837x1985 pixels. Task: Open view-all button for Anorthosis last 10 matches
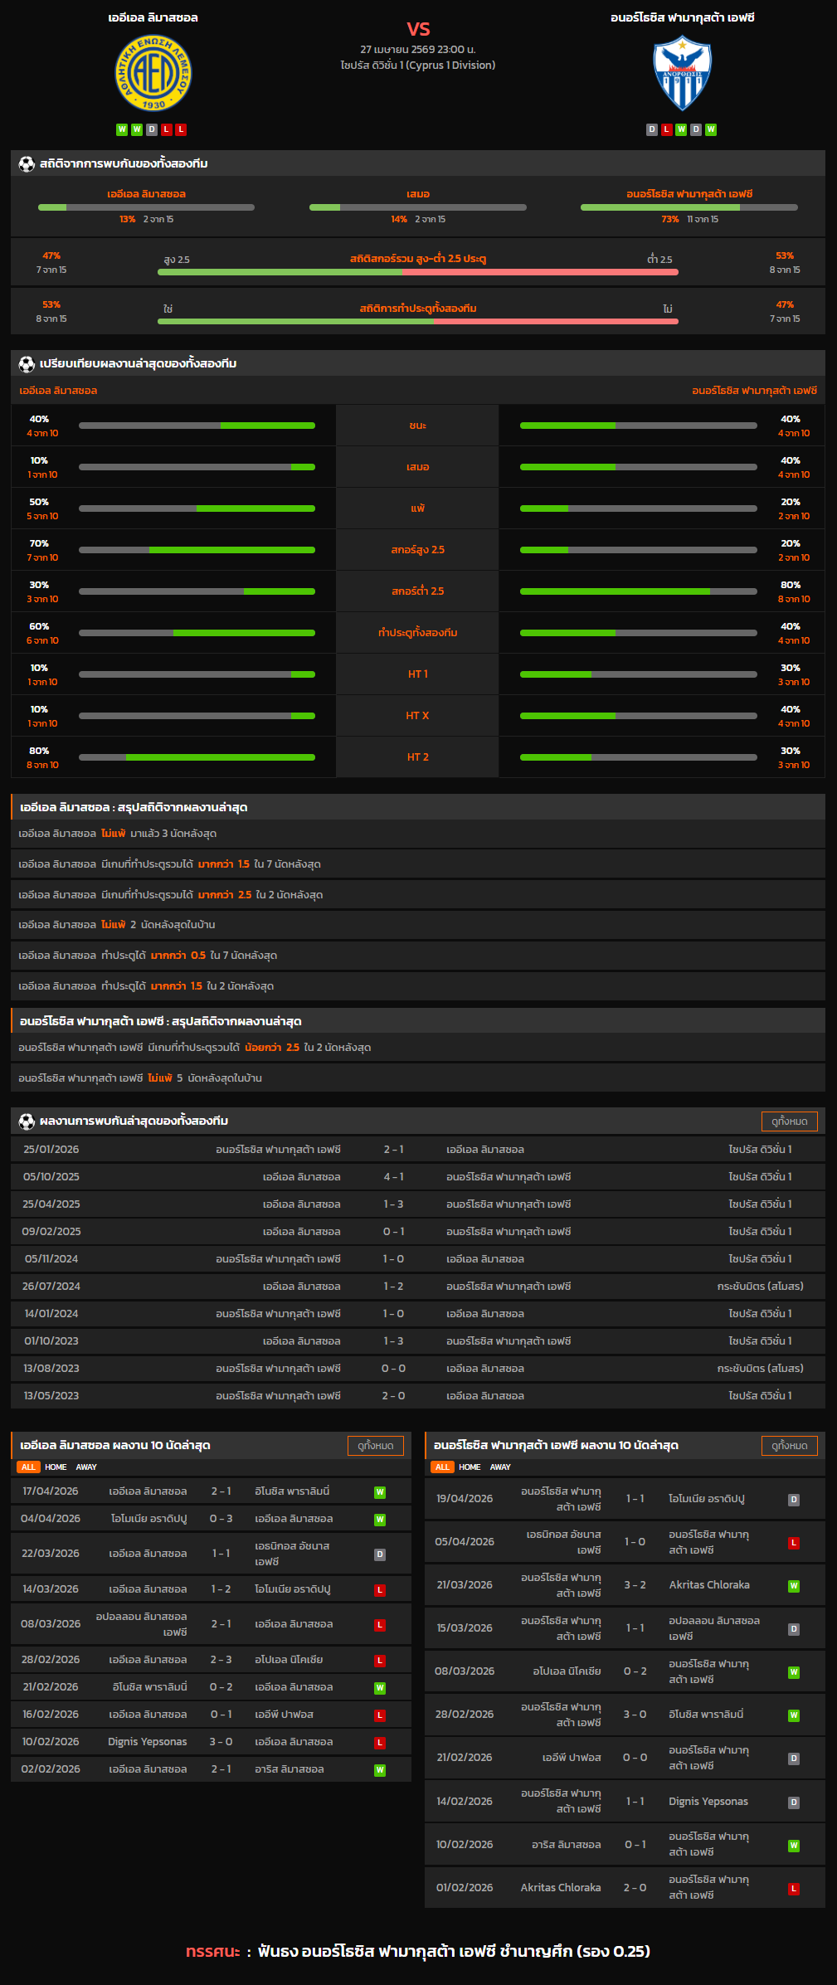(789, 1446)
